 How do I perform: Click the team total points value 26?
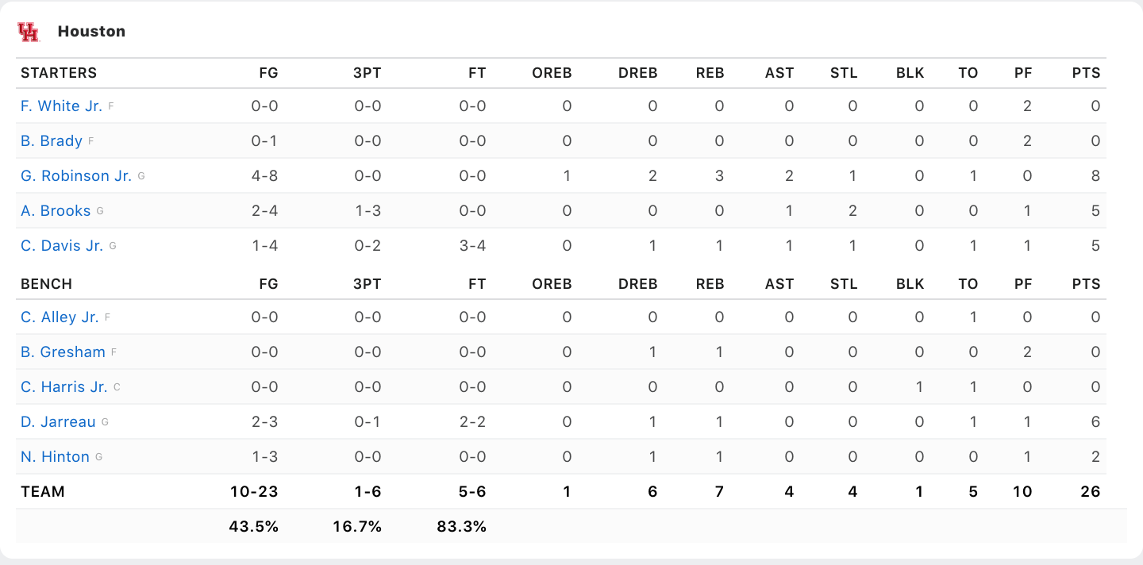point(1090,491)
